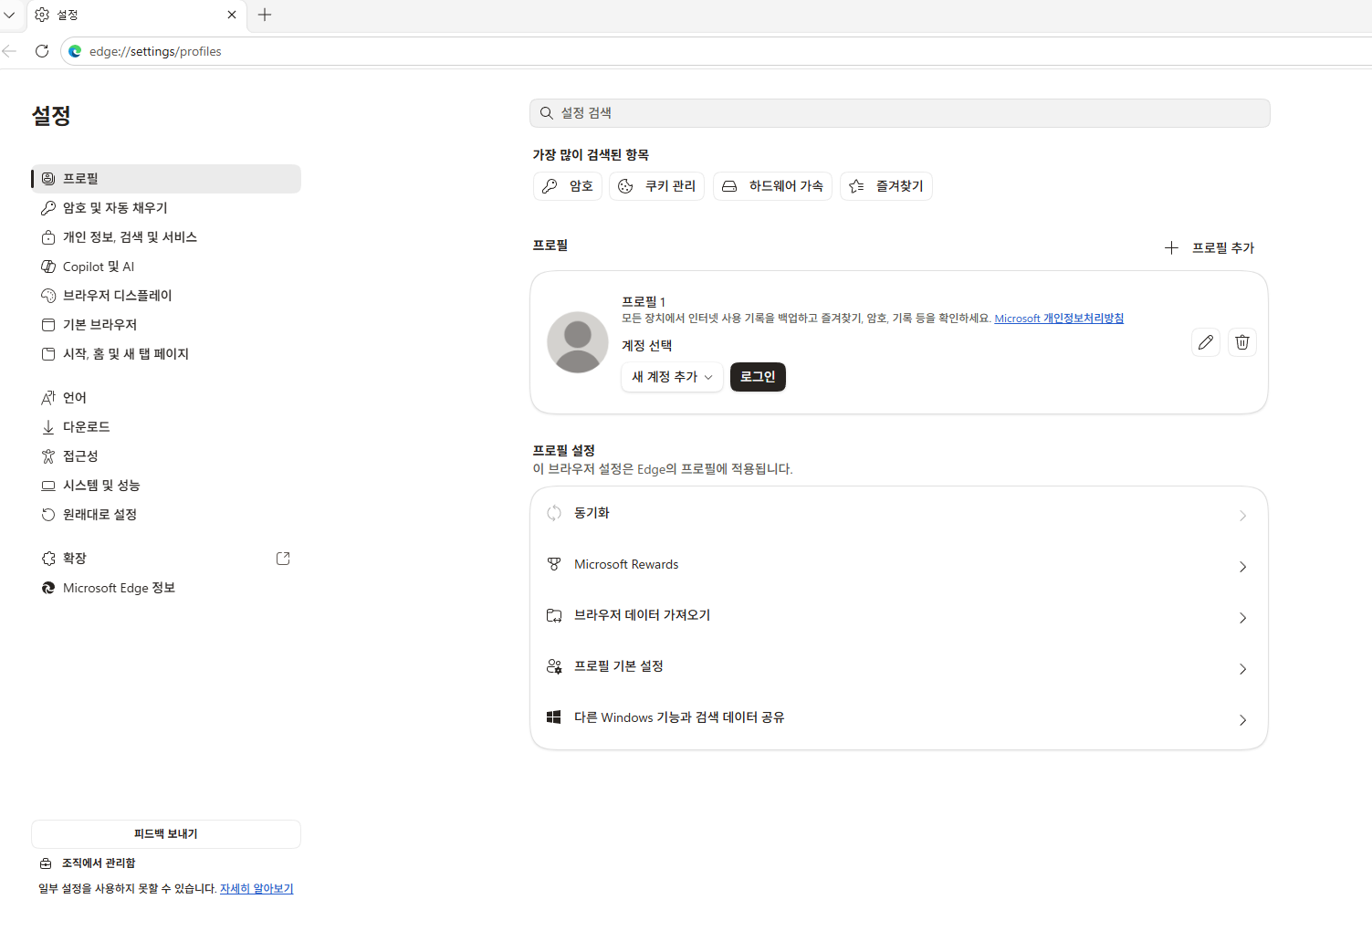The height and width of the screenshot is (931, 1372).
Task: Select the 하드웨어 가속 quick chip
Action: coord(772,186)
